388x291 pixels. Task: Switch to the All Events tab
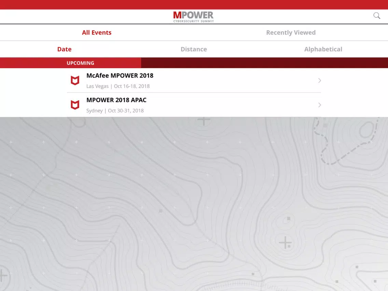coord(97,32)
